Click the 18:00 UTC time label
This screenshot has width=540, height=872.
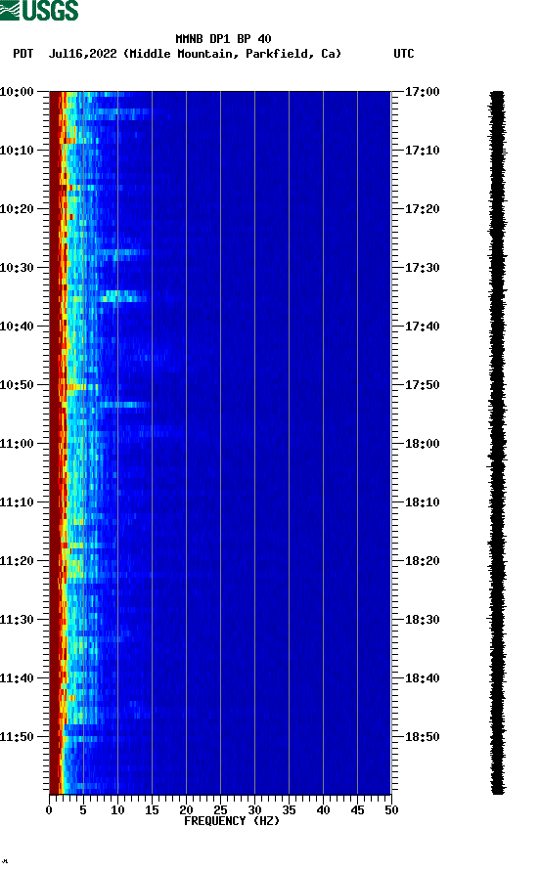tap(422, 443)
